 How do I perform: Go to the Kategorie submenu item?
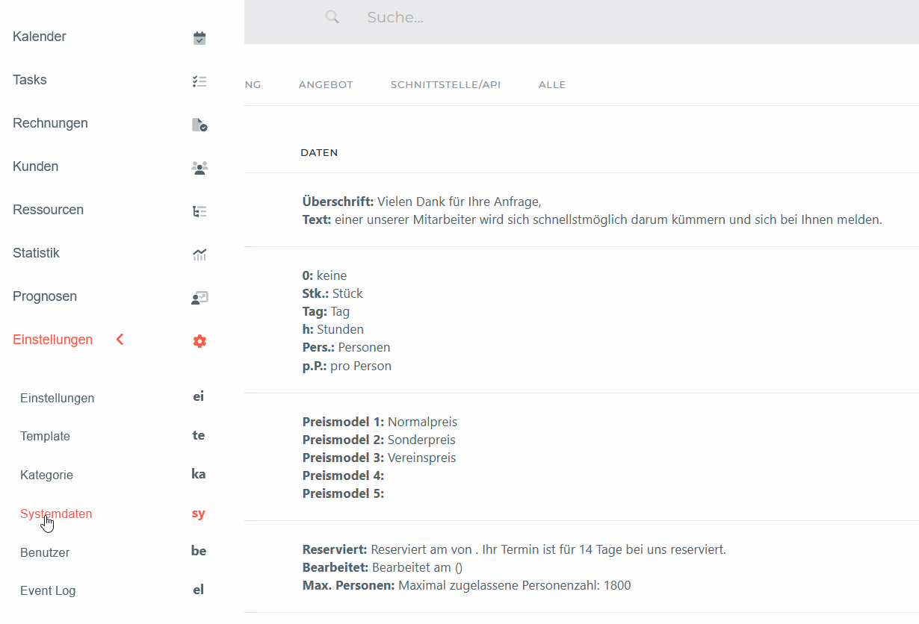tap(46, 475)
